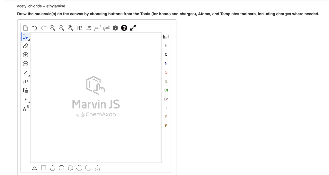Select the cyclopentane pentagon template
The height and width of the screenshot is (175, 329).
(52, 168)
